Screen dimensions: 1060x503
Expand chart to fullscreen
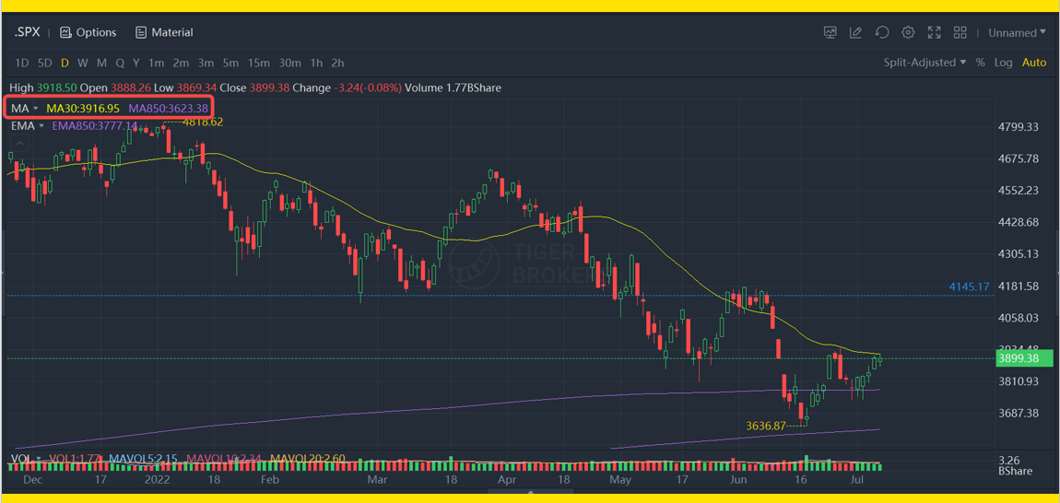(x=935, y=32)
